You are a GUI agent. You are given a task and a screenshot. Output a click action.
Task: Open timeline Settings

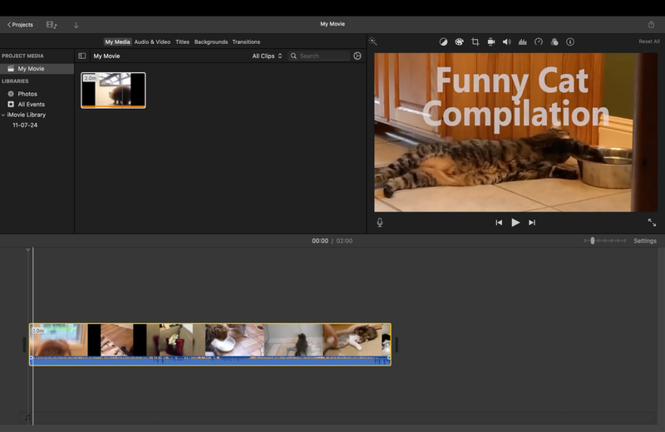point(645,241)
